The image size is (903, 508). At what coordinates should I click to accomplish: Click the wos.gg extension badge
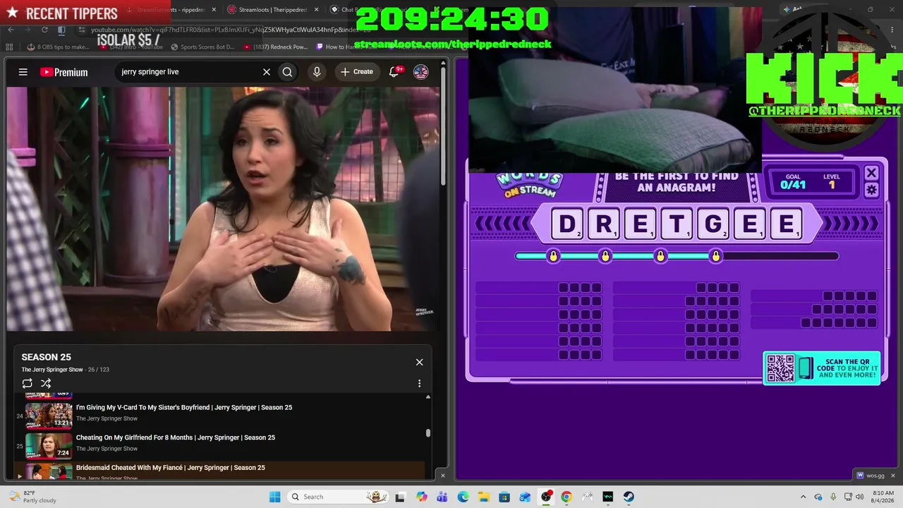[x=870, y=476]
